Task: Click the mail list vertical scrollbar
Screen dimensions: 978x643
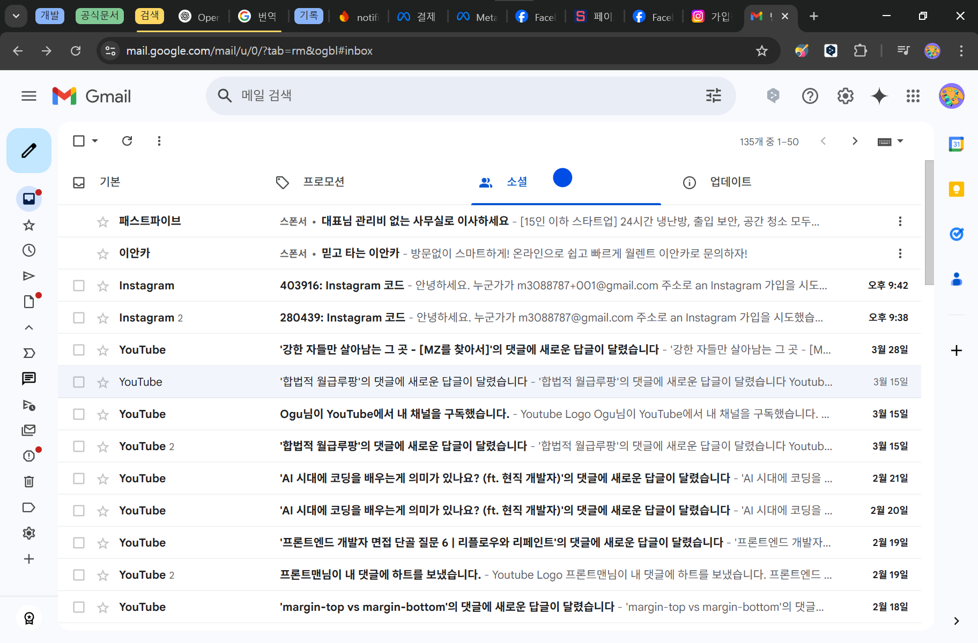Action: [929, 222]
